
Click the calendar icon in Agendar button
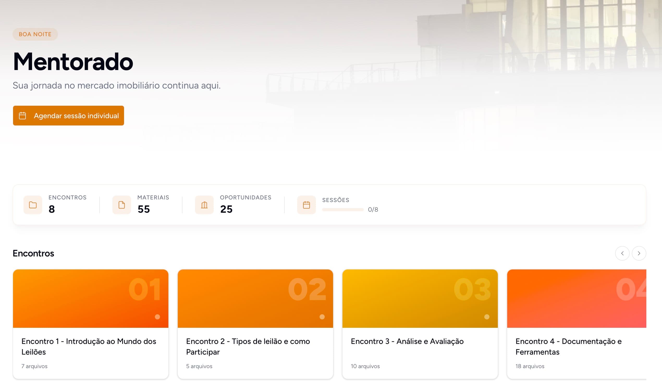22,116
